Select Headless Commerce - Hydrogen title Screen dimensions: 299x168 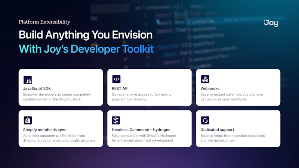pyautogui.click(x=141, y=130)
